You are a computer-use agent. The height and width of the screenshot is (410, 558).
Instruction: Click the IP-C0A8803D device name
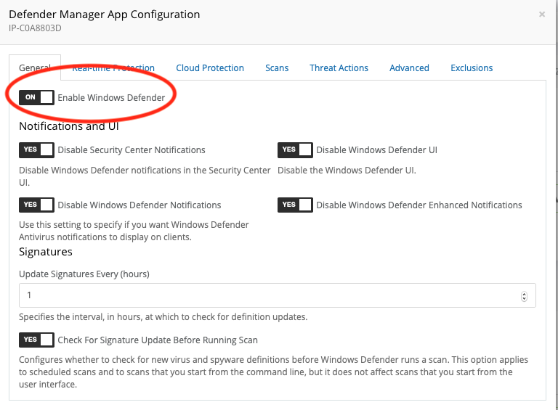(x=35, y=28)
